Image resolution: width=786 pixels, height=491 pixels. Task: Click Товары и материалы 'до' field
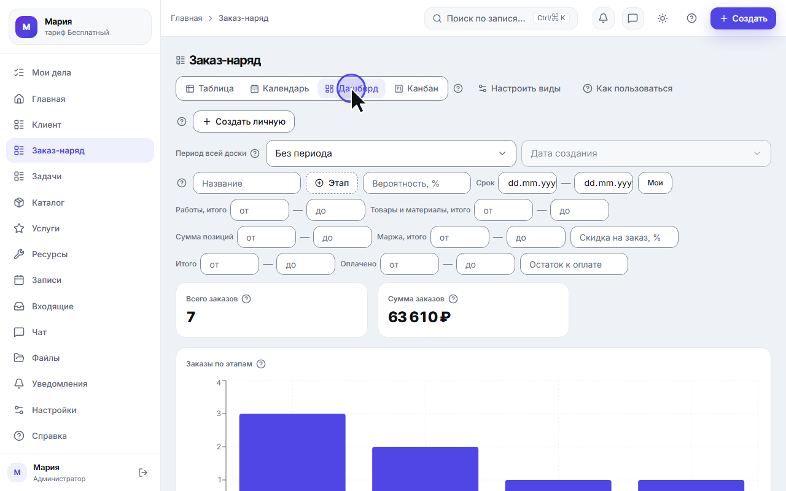[580, 210]
